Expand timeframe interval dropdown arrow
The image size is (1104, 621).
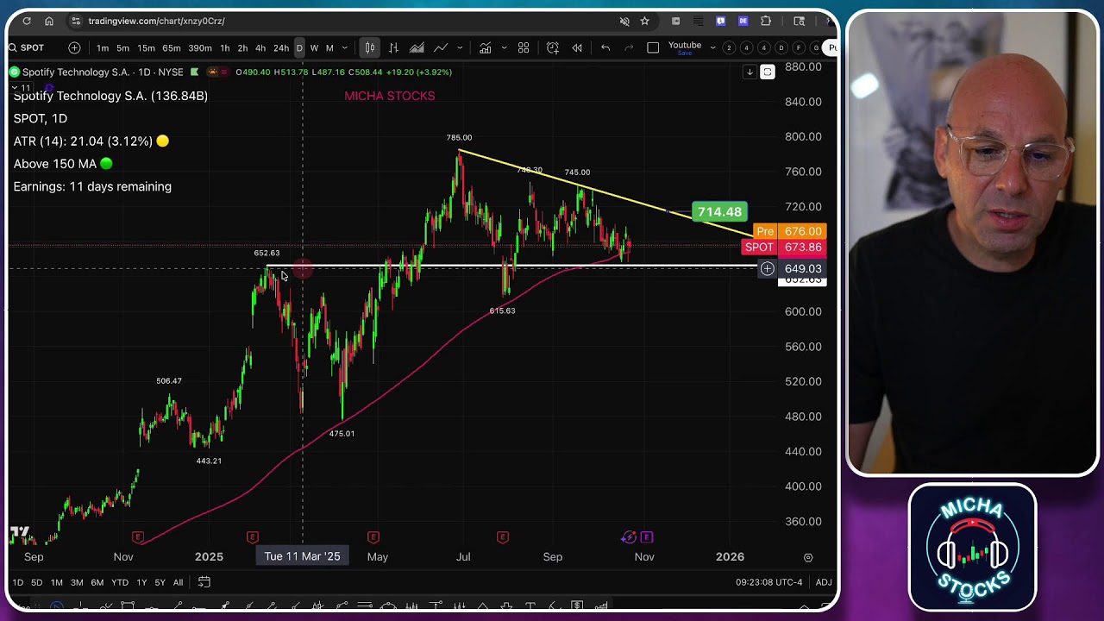[x=345, y=47]
